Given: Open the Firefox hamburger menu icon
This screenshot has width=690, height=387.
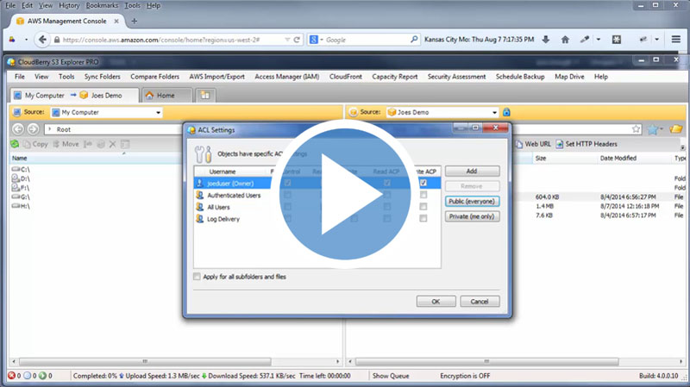Looking at the screenshot, I should (x=675, y=40).
